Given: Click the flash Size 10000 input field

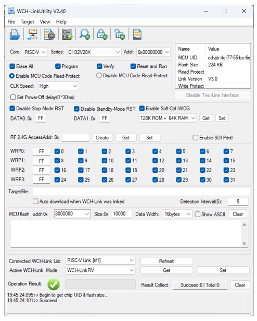Looking at the screenshot, I should [x=122, y=214].
